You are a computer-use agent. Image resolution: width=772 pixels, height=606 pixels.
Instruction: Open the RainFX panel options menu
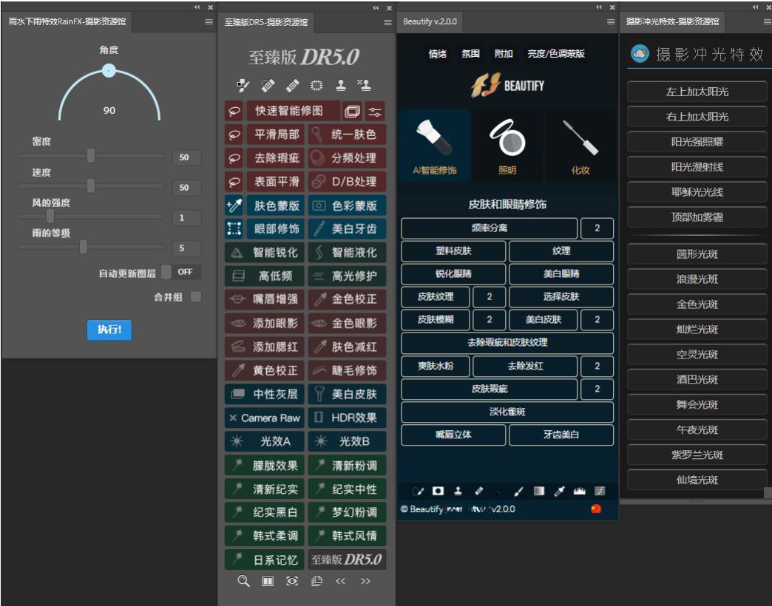tap(209, 22)
